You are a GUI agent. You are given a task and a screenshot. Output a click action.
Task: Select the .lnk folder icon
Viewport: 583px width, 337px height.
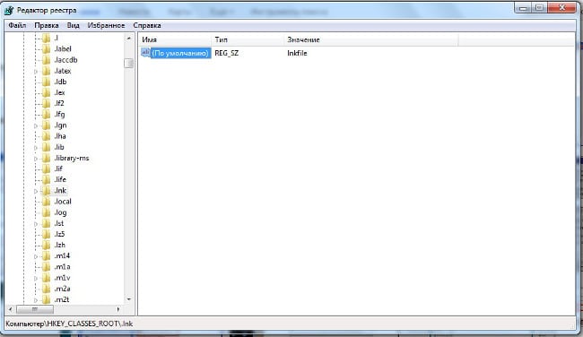46,191
